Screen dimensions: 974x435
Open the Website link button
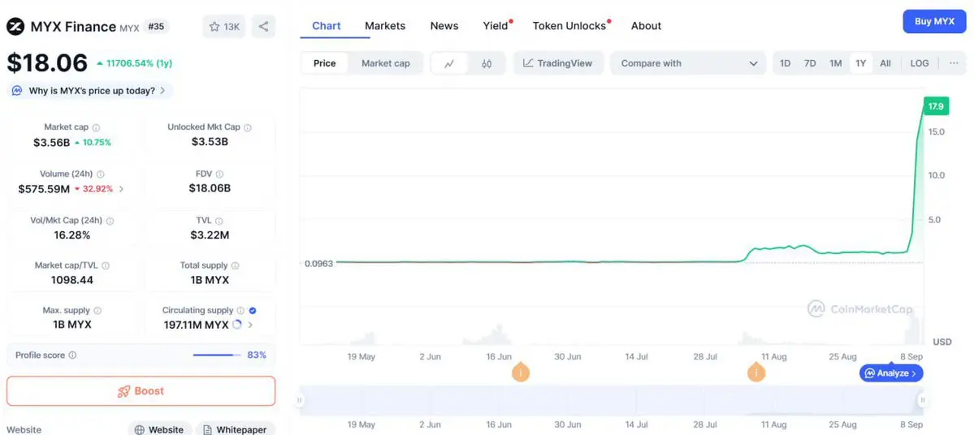pyautogui.click(x=160, y=429)
